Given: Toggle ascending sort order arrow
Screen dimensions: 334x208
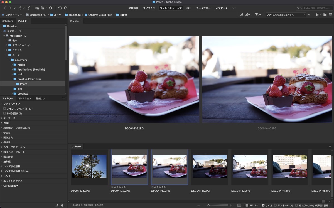Looking at the screenshot, I should [309, 15].
